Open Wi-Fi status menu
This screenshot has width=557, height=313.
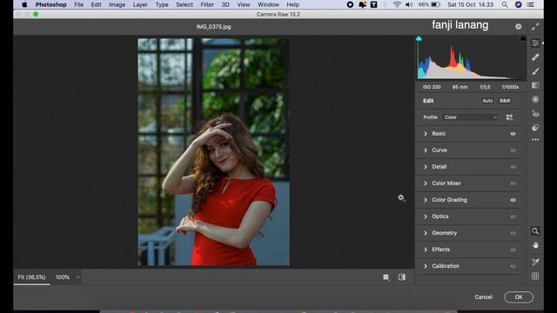coord(397,4)
